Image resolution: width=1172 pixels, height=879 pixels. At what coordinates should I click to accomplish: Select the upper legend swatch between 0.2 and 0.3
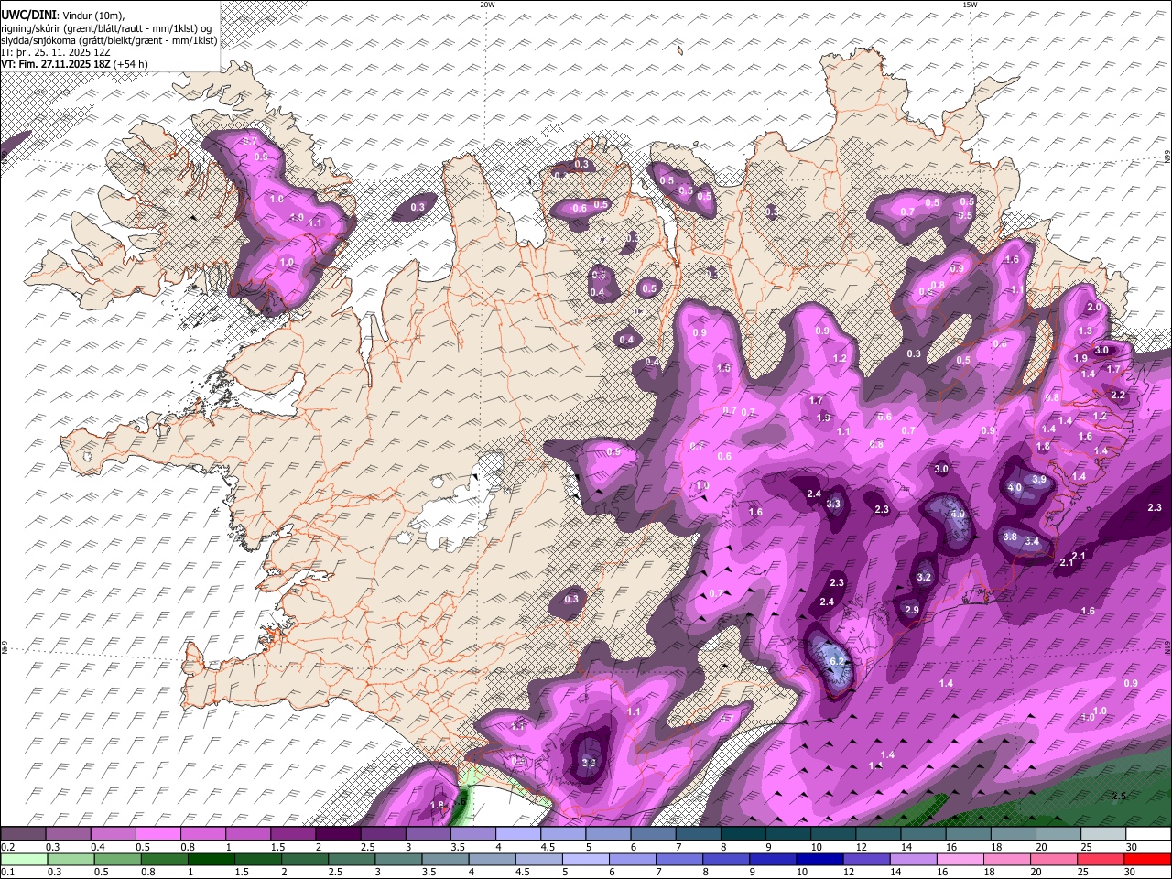click(x=23, y=834)
